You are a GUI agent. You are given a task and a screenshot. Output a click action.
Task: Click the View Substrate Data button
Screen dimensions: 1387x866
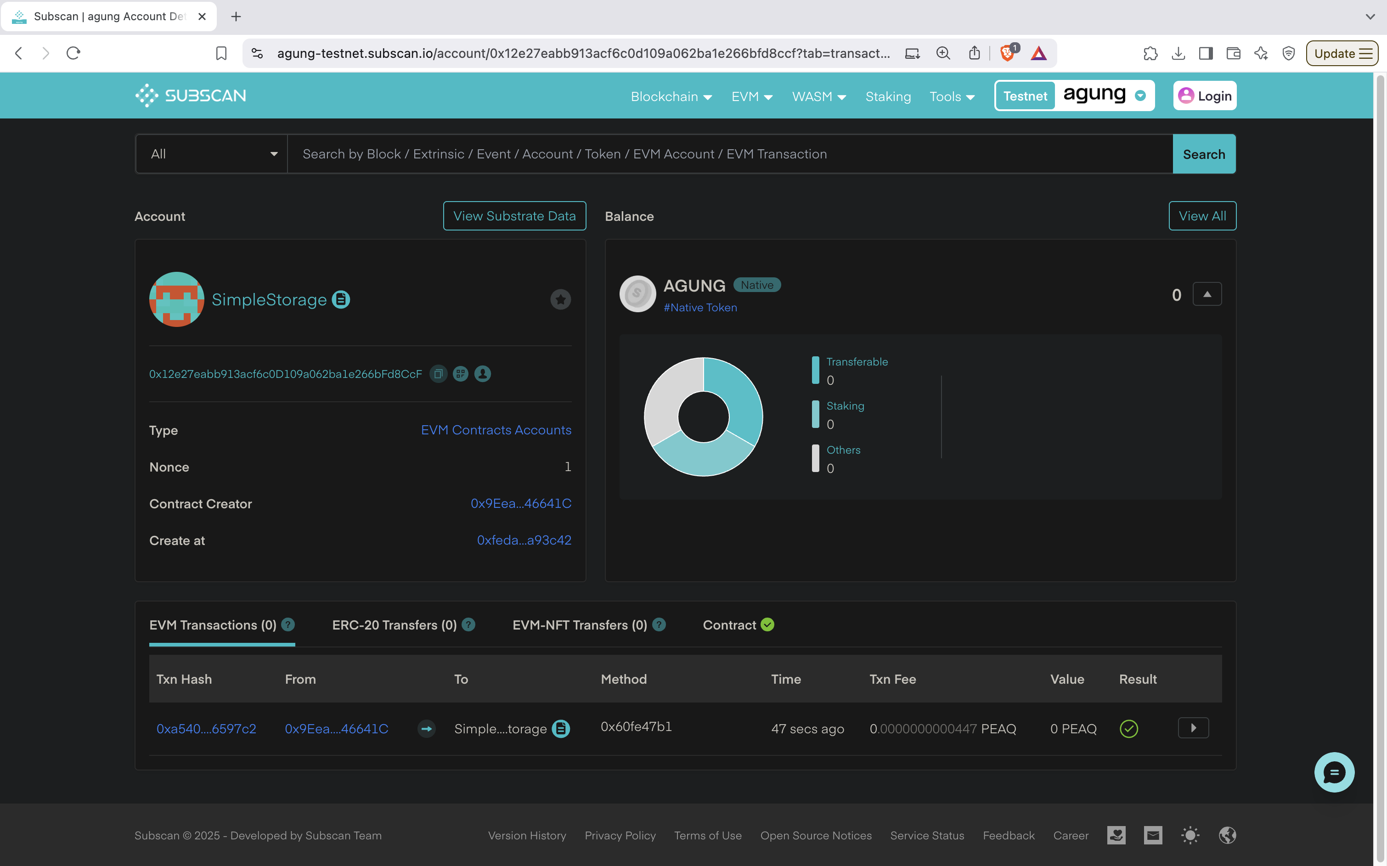coord(514,216)
